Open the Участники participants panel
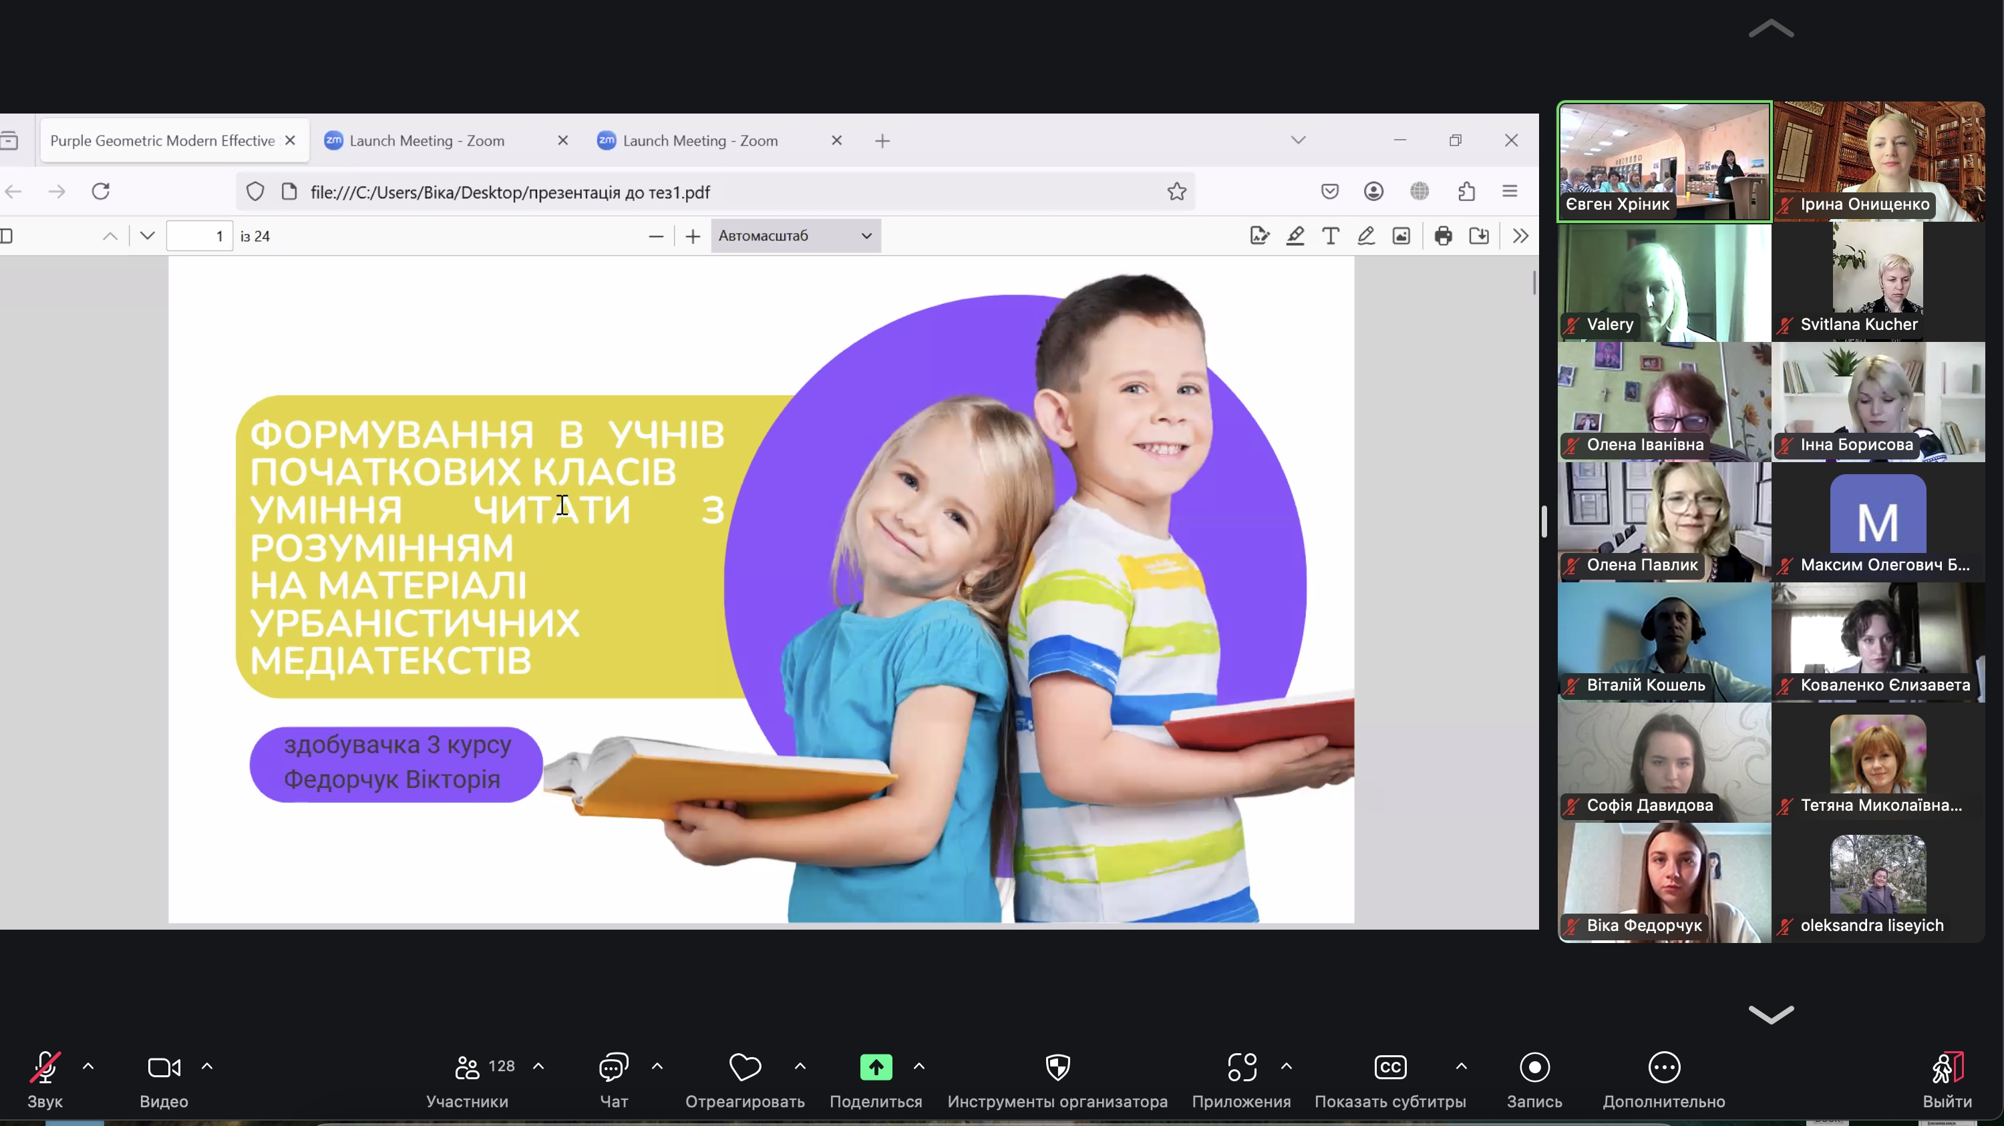Screen dimensions: 2004x1126 tap(467, 1068)
